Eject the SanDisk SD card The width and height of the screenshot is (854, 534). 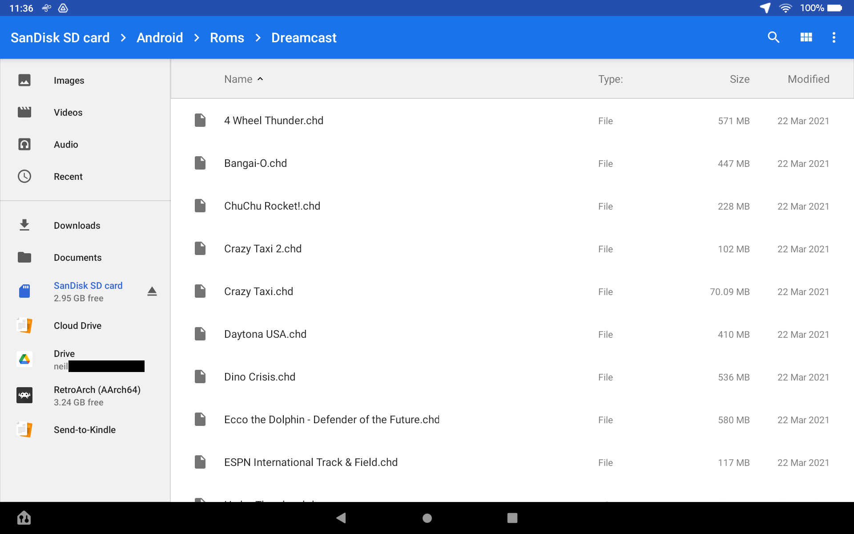(x=152, y=291)
